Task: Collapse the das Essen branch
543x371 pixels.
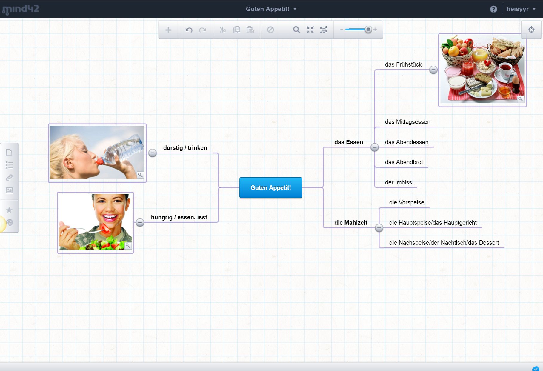Action: 374,147
